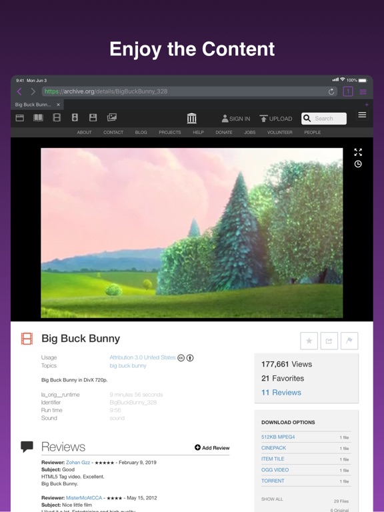The height and width of the screenshot is (512, 384).
Task: Go forward with the browser forward arrow
Action: pyautogui.click(x=33, y=92)
